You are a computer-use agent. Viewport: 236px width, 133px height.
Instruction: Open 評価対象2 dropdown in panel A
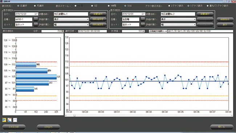(71, 25)
